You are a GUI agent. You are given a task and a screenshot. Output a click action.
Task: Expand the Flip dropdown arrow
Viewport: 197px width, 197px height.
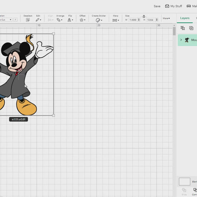[x=72, y=20]
